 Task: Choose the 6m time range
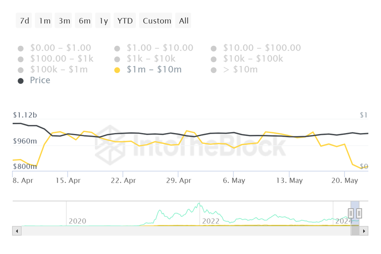tap(84, 21)
